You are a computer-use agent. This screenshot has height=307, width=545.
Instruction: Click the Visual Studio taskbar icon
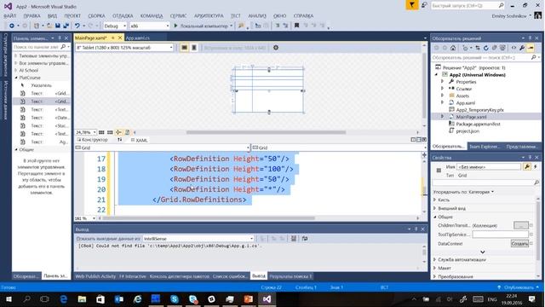267,299
